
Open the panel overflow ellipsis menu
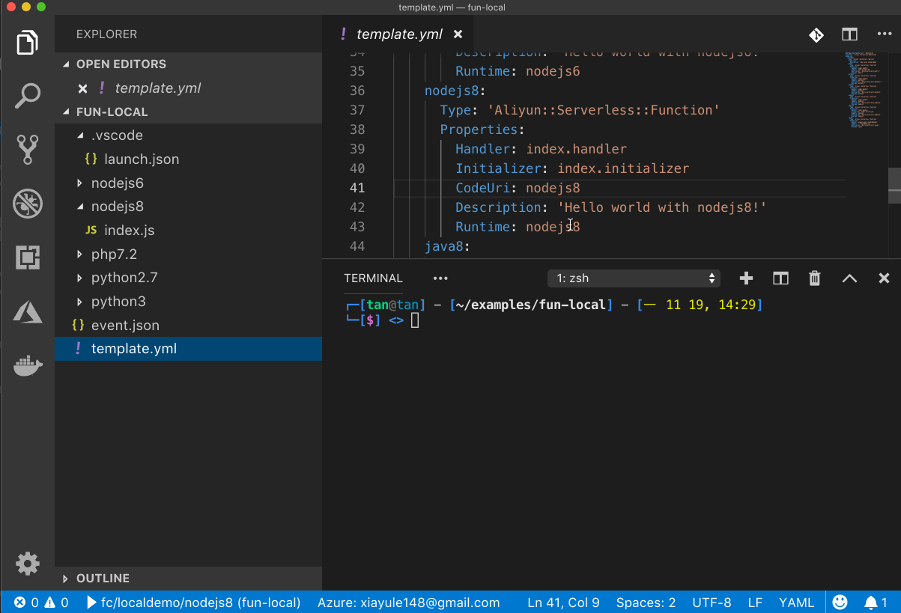[x=440, y=278]
